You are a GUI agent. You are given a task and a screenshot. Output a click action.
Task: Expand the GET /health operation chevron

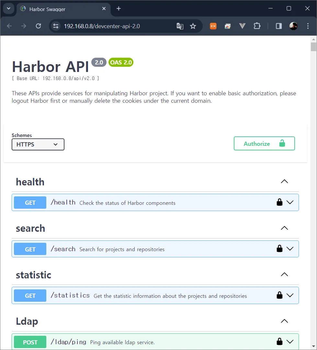click(290, 202)
